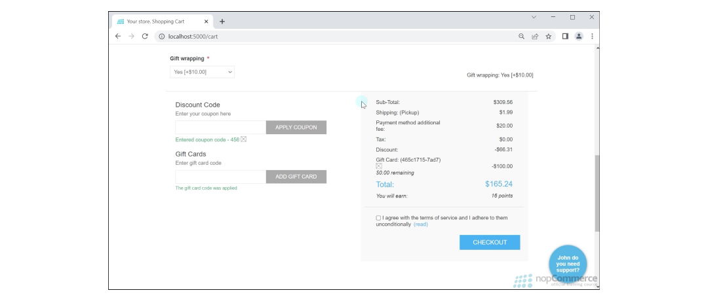
Task: Focus the gift card code field
Action: pyautogui.click(x=221, y=177)
